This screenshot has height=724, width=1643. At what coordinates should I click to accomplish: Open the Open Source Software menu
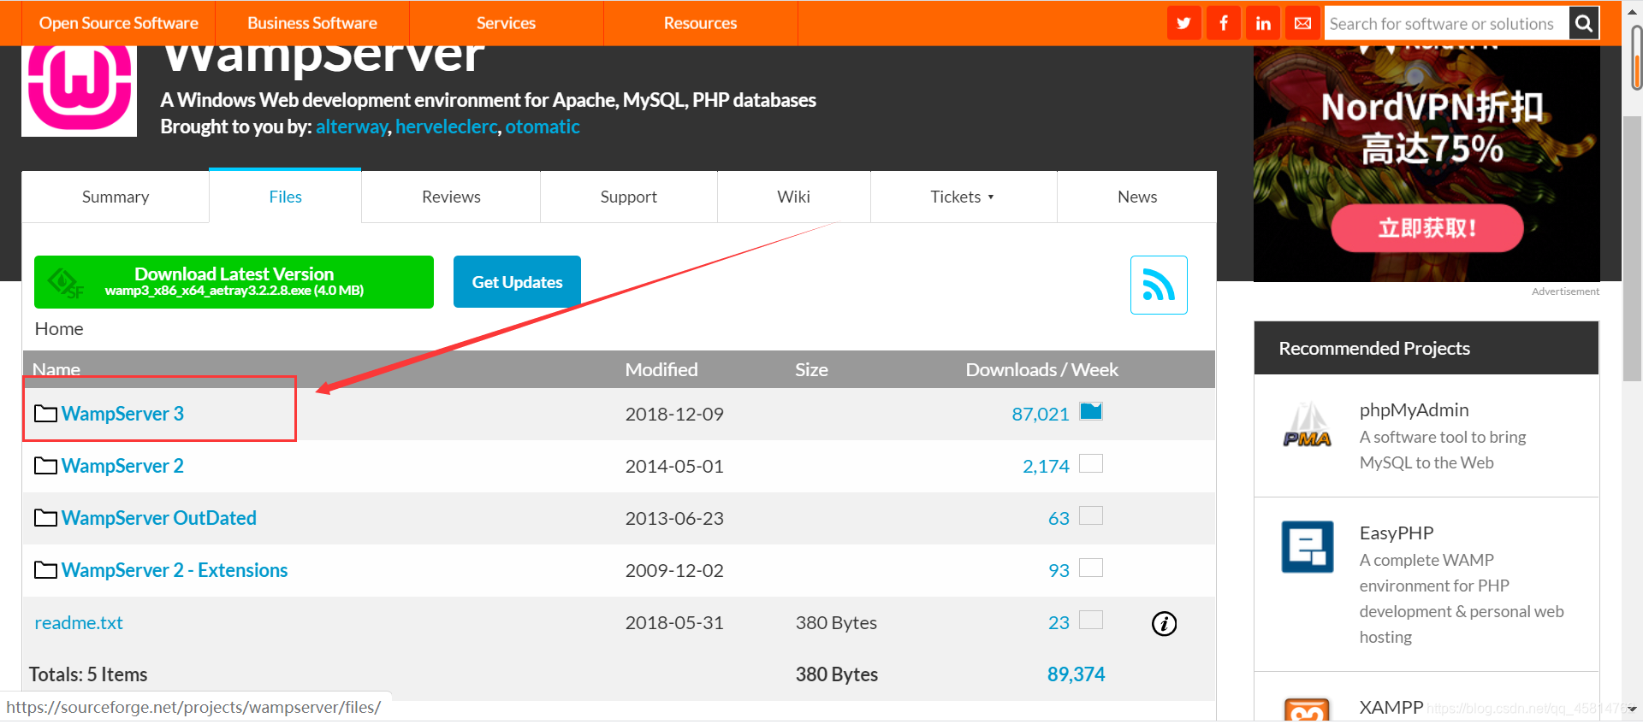tap(119, 23)
